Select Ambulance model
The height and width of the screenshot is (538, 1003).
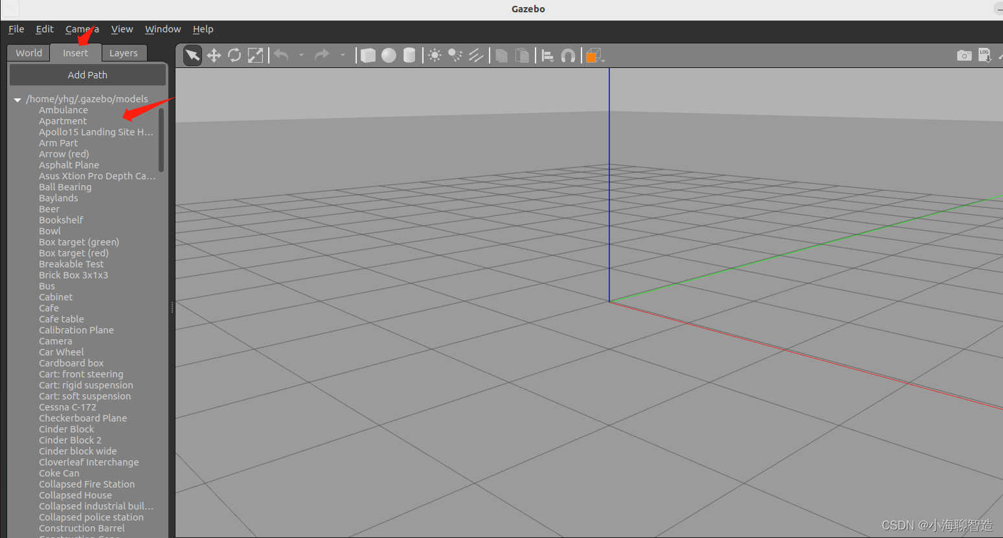(63, 110)
